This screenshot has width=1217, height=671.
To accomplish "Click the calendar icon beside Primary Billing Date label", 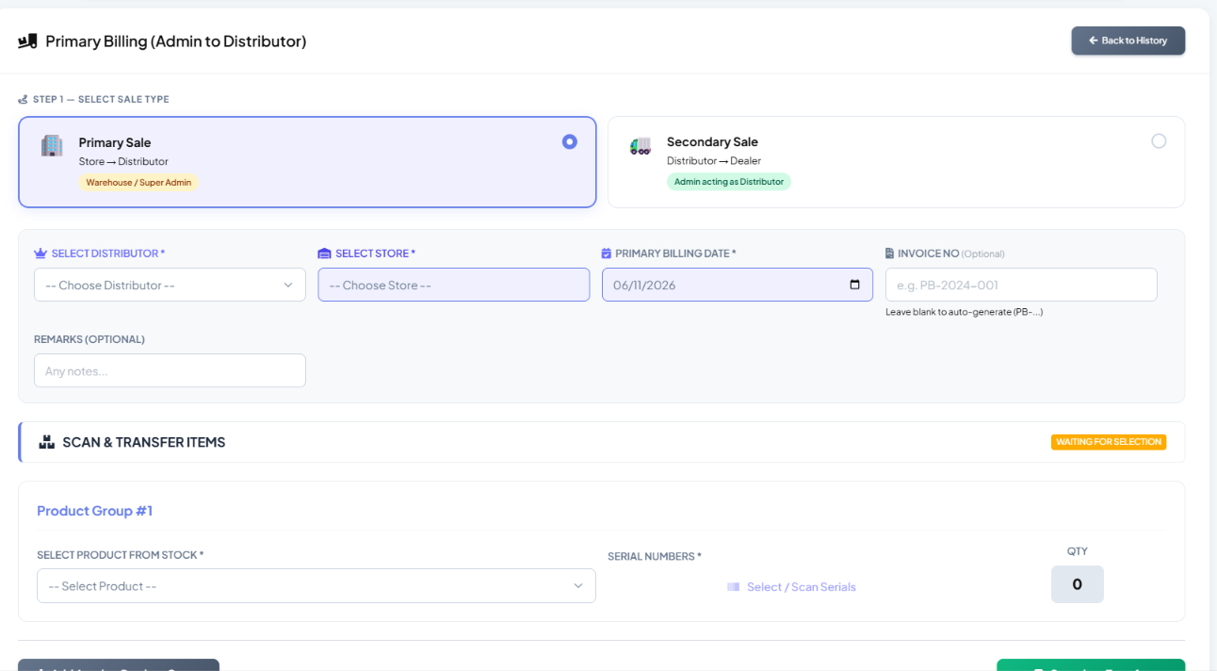I will pyautogui.click(x=607, y=254).
